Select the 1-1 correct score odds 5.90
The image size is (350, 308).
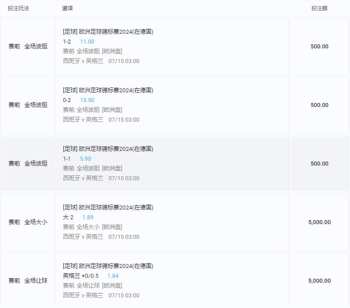point(86,159)
